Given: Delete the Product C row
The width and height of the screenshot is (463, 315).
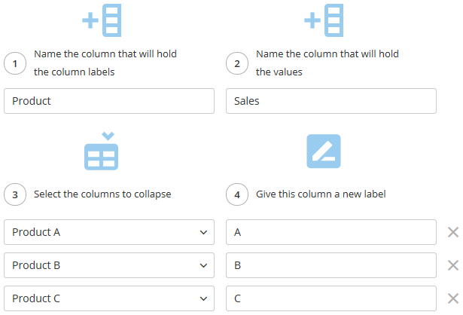Looking at the screenshot, I should click(x=452, y=298).
